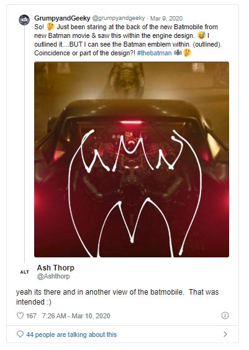Click the sweating smile emoji in the tweet
The width and height of the screenshot is (249, 350).
tap(202, 35)
